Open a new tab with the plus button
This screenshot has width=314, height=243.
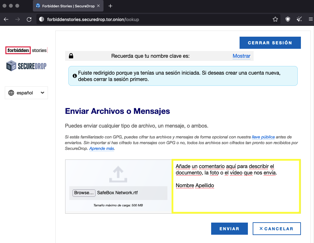110,6
